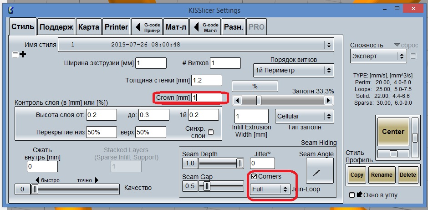This screenshot has width=428, height=210.
Task: Click 'Высота слоя от' input field
Action: 102,115
